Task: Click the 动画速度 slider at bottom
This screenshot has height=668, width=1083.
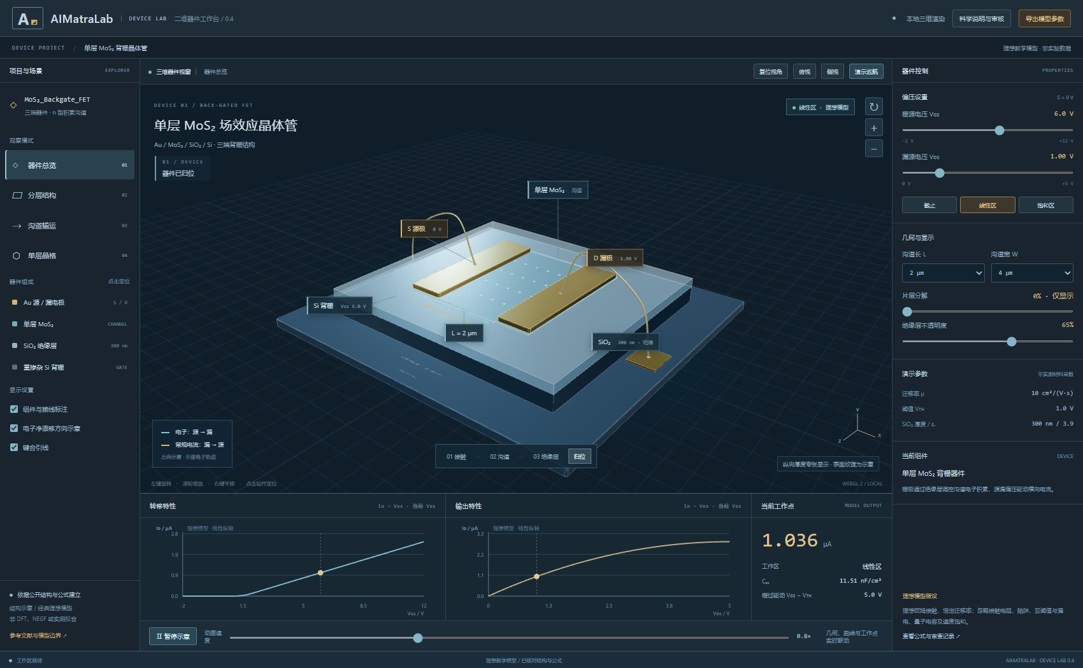Action: (510, 637)
